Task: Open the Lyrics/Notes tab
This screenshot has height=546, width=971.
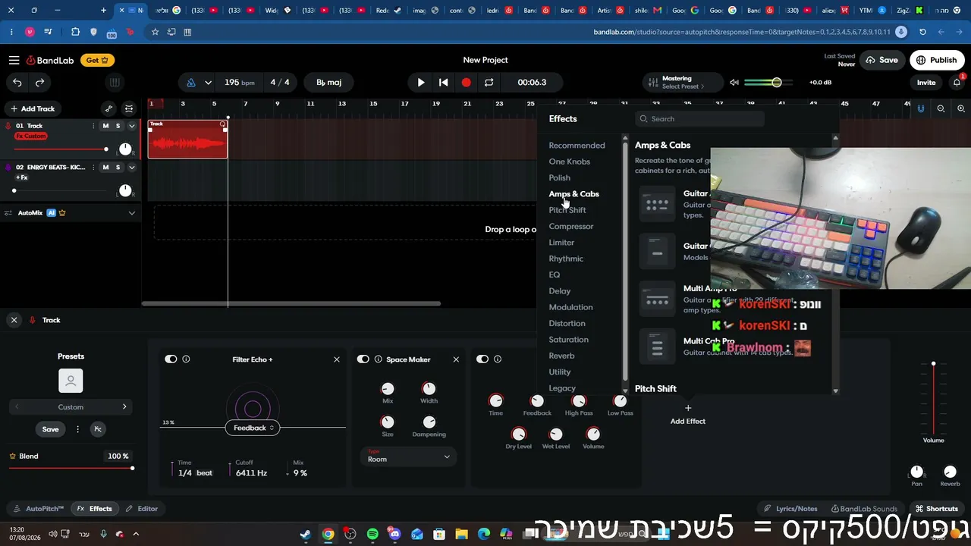Action: tap(790, 509)
